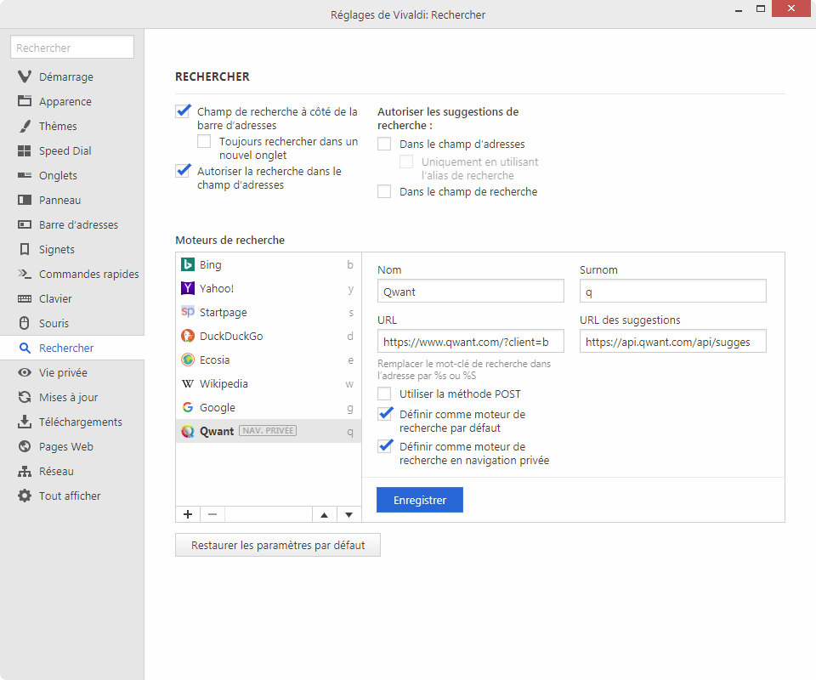The width and height of the screenshot is (816, 680).
Task: Select Startpage in search engines list
Action: click(269, 312)
